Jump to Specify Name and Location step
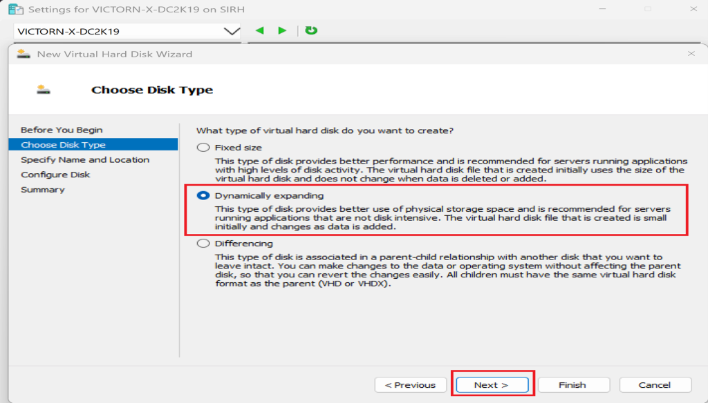Image resolution: width=708 pixels, height=403 pixels. pyautogui.click(x=85, y=159)
